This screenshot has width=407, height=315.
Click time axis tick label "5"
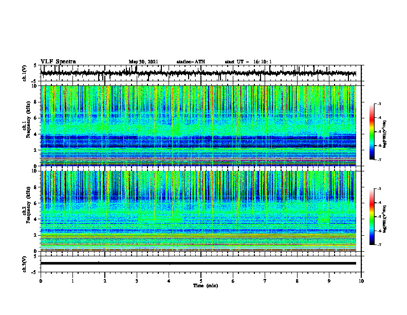tap(201, 281)
